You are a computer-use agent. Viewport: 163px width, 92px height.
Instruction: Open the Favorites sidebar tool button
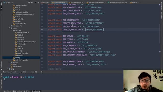pos(1,84)
